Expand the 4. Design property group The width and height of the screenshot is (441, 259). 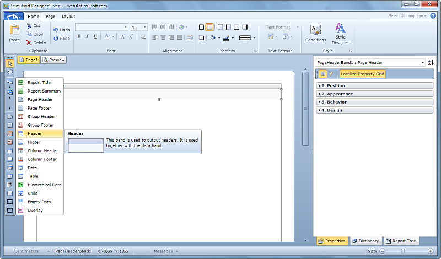pos(375,110)
